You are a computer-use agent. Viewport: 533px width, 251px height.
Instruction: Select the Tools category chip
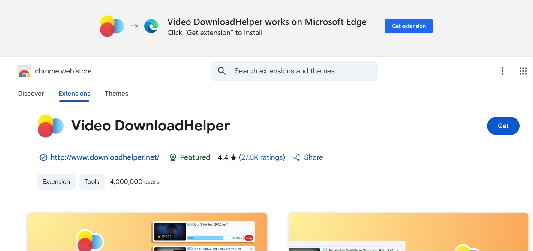coord(92,182)
